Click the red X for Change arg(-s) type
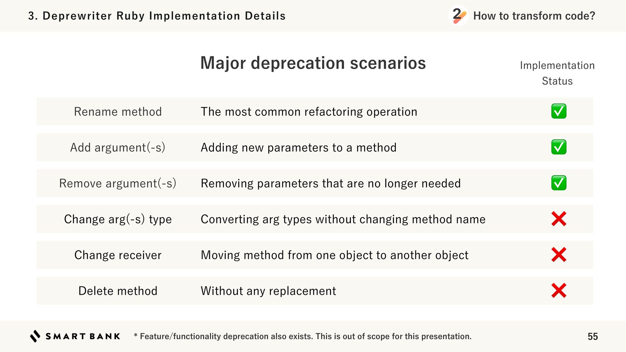Image resolution: width=626 pixels, height=352 pixels. [559, 219]
